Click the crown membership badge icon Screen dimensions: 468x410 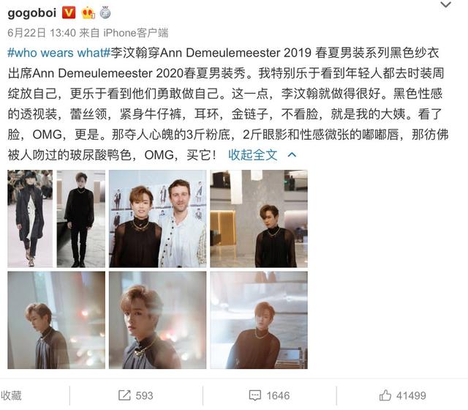[88, 13]
